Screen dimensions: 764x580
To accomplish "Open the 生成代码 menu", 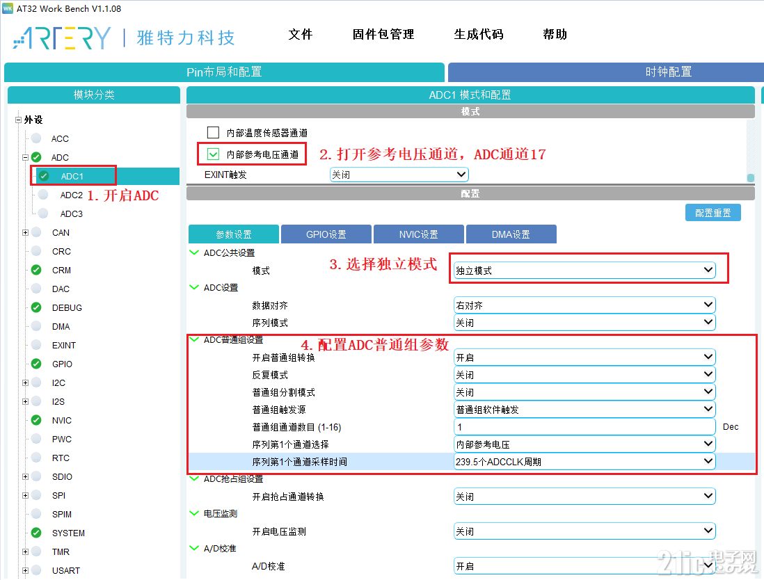I will click(x=479, y=35).
